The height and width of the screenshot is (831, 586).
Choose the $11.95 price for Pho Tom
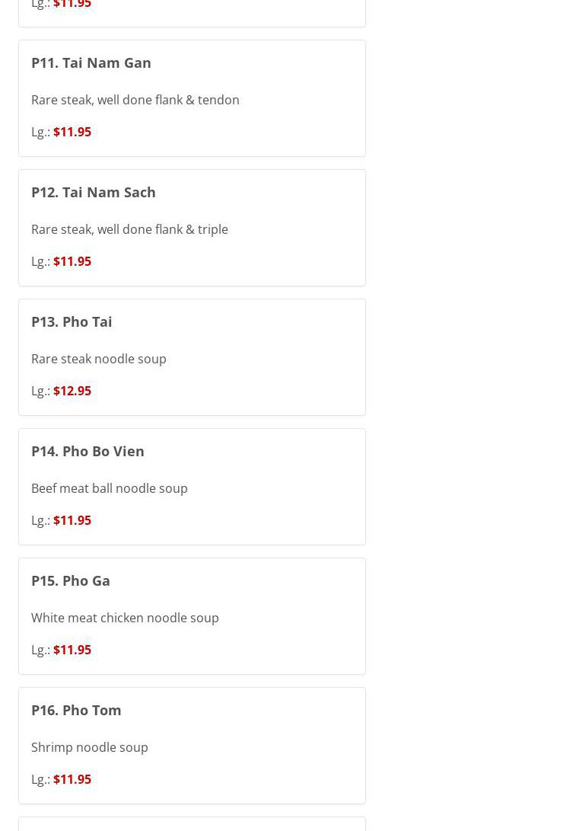(x=72, y=779)
